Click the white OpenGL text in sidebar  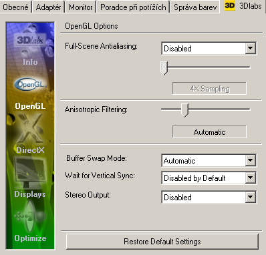[30, 106]
